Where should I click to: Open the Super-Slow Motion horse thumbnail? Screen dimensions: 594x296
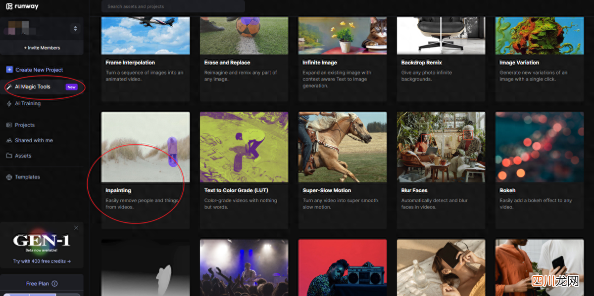click(x=343, y=147)
